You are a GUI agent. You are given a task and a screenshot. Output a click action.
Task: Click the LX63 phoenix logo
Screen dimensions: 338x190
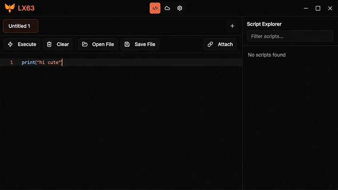10,8
